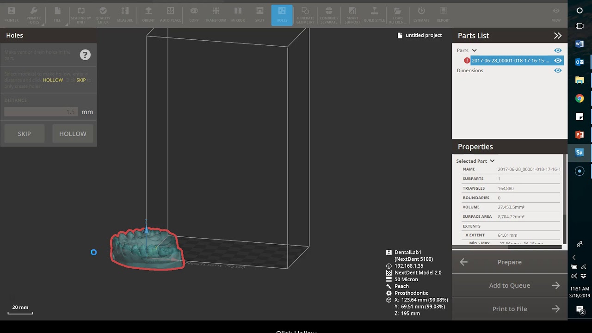Open Chrome from the taskbar

[x=580, y=98]
